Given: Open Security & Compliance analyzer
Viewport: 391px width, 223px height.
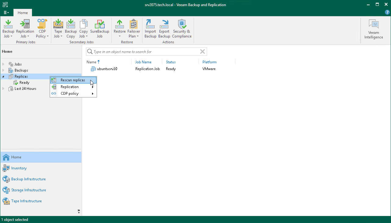Looking at the screenshot, I should (182, 29).
